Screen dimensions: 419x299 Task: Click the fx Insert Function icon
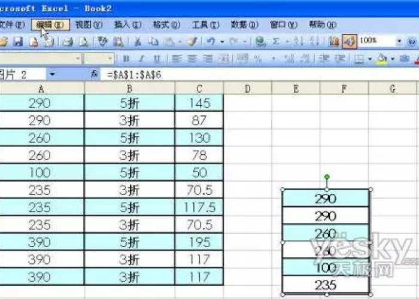tap(95, 74)
